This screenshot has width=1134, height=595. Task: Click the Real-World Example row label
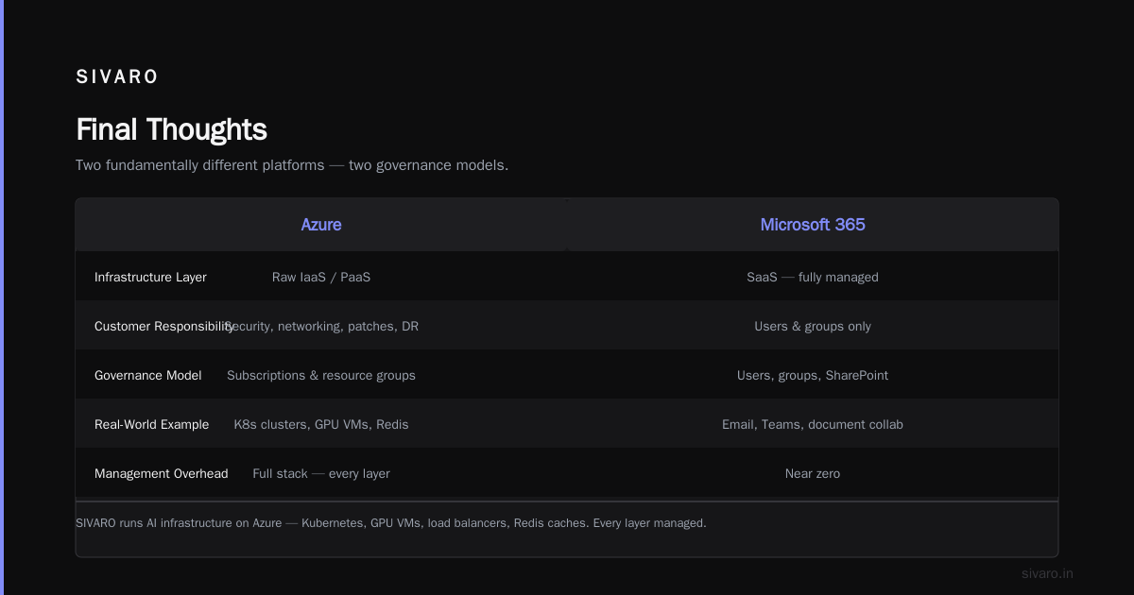point(152,424)
